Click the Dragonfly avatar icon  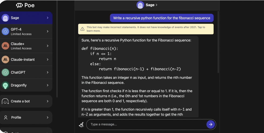tap(5, 85)
